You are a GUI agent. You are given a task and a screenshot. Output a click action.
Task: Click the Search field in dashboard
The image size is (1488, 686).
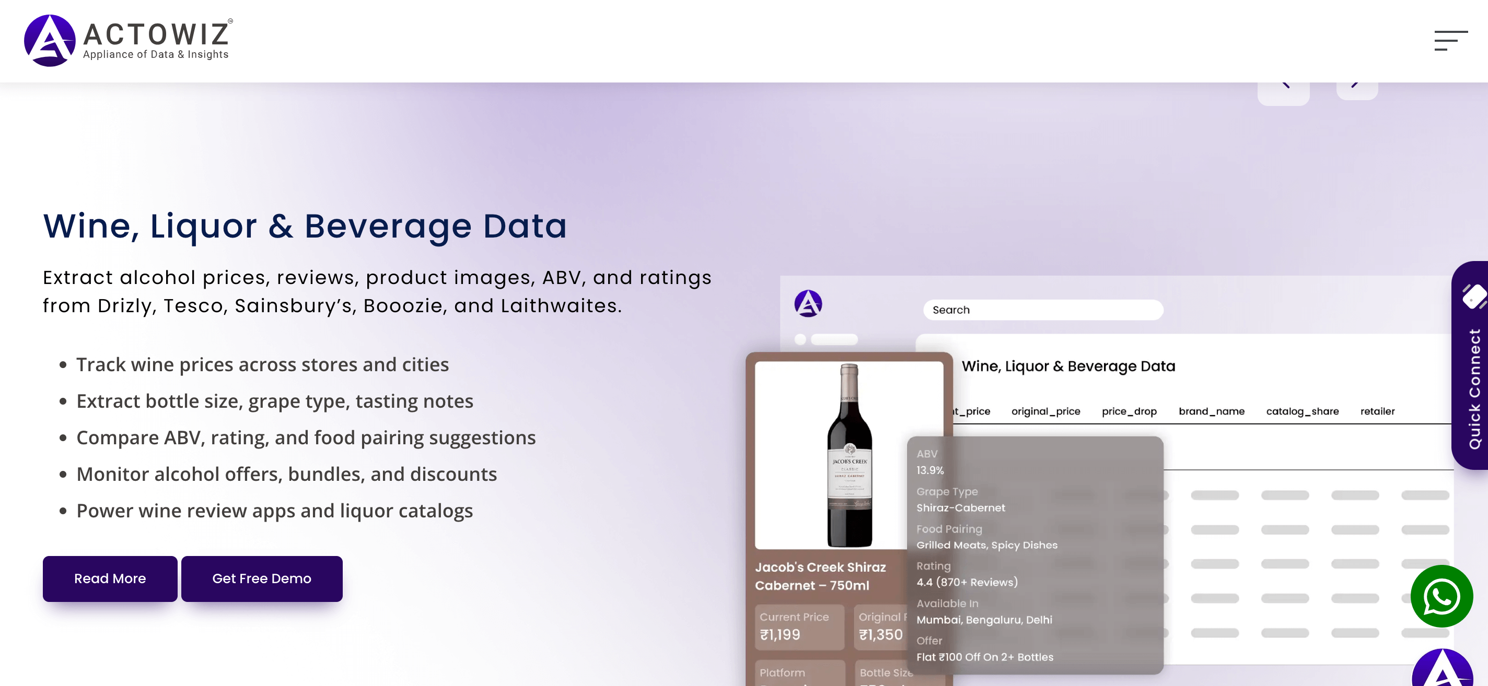point(1043,310)
